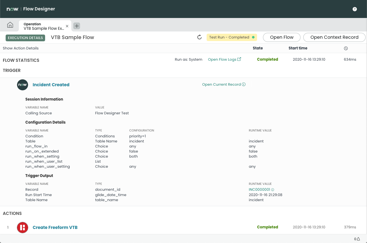
Task: Click the Flow Statistics Completed state
Action: tap(267, 59)
